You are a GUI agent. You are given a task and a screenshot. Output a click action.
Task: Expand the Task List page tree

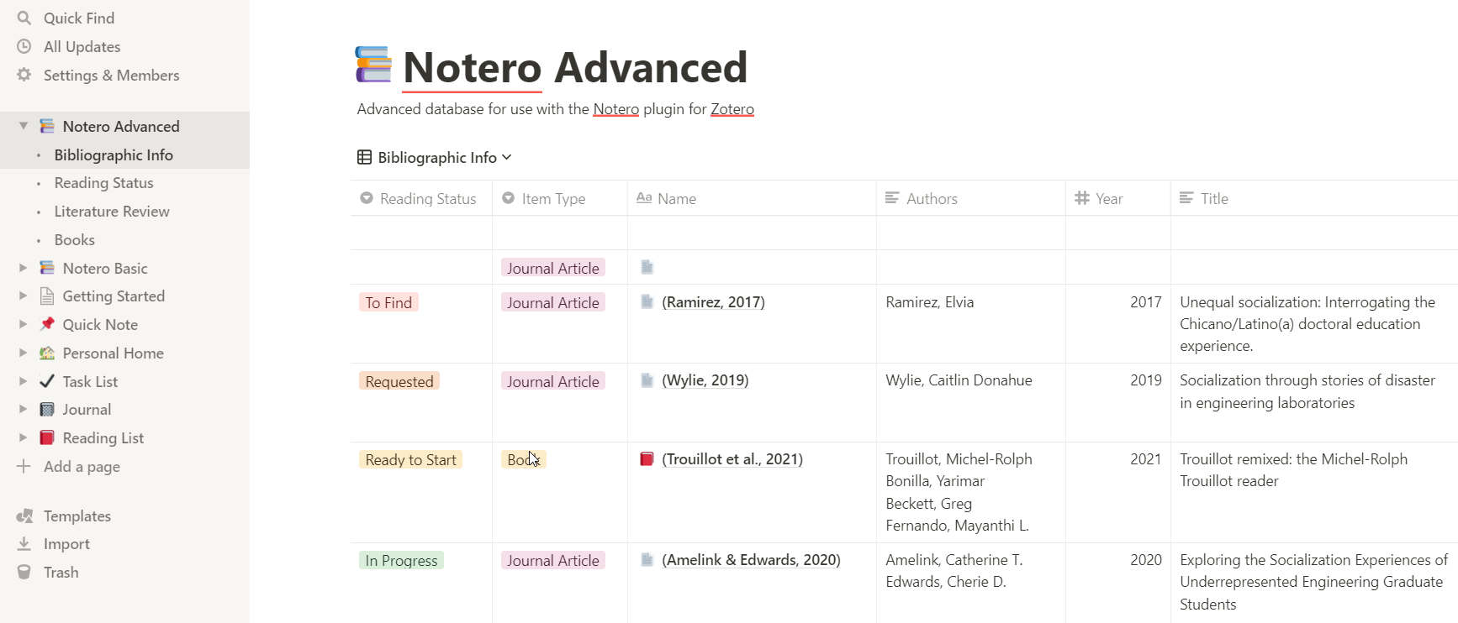24,381
